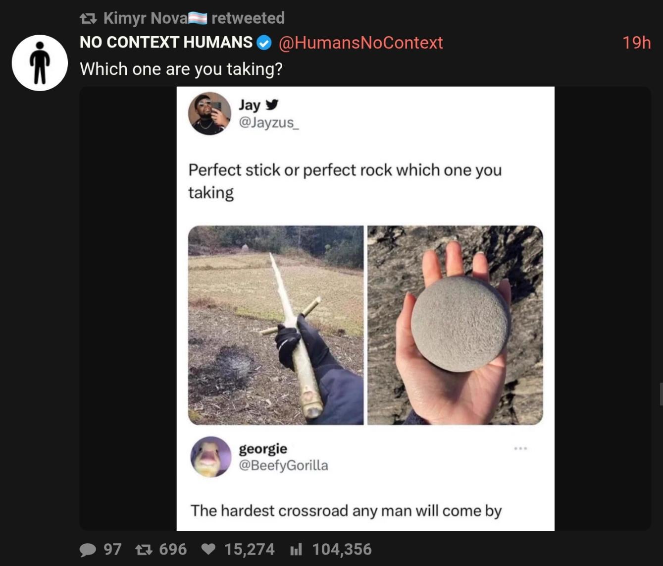Retweet the post with 696 retweets
Image resolution: width=663 pixels, height=566 pixels.
[x=144, y=550]
